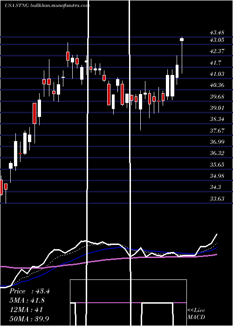
Task: Click the 36.99 price axis label
Action: tap(217, 142)
